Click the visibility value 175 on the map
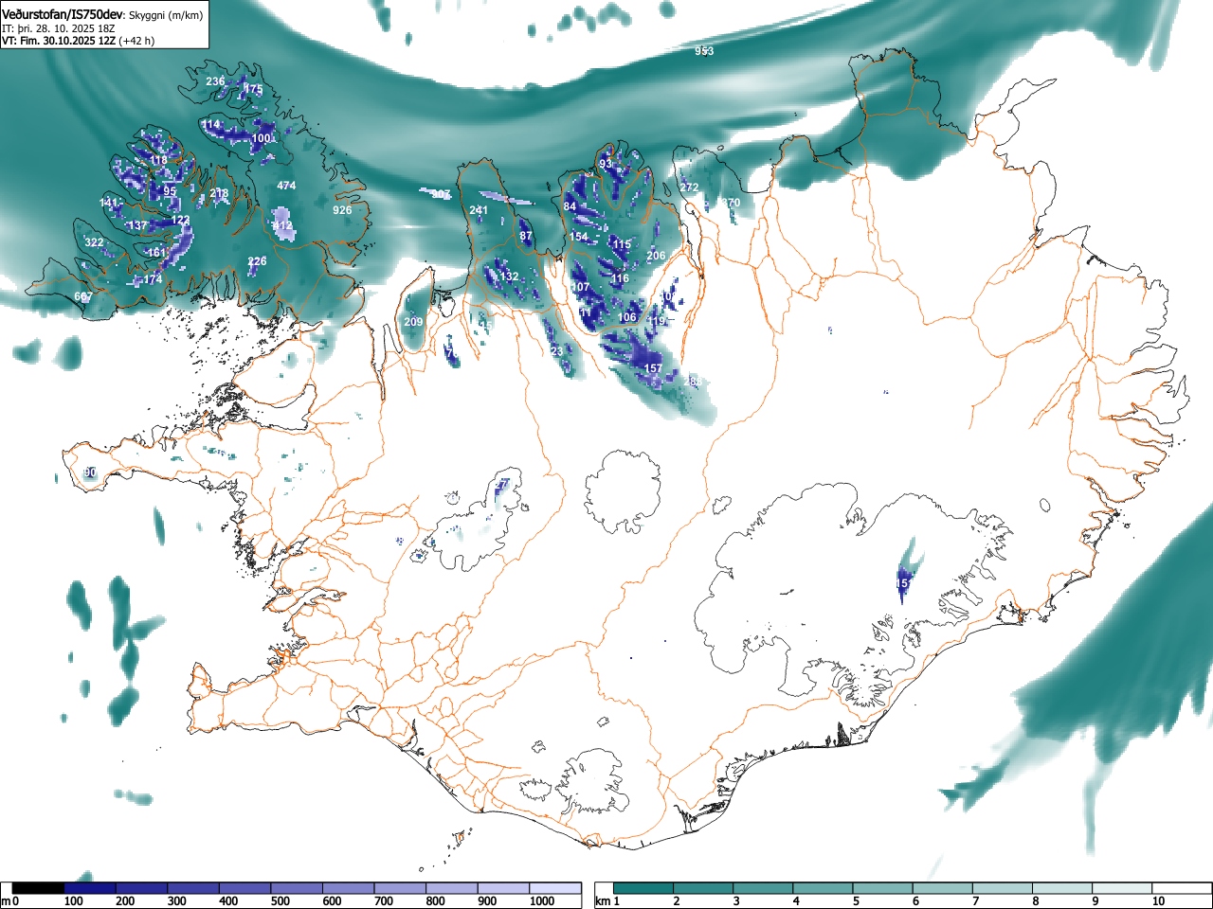 [x=253, y=89]
